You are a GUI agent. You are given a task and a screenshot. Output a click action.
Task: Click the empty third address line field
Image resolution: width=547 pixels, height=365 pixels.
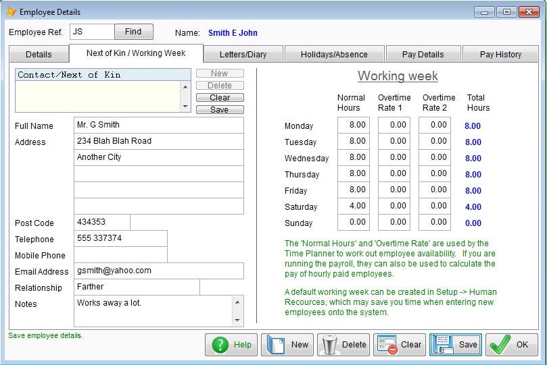pyautogui.click(x=159, y=173)
